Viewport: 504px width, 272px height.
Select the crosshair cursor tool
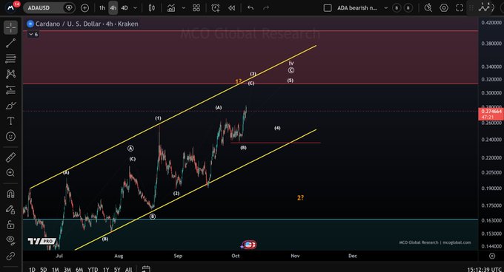[x=10, y=27]
